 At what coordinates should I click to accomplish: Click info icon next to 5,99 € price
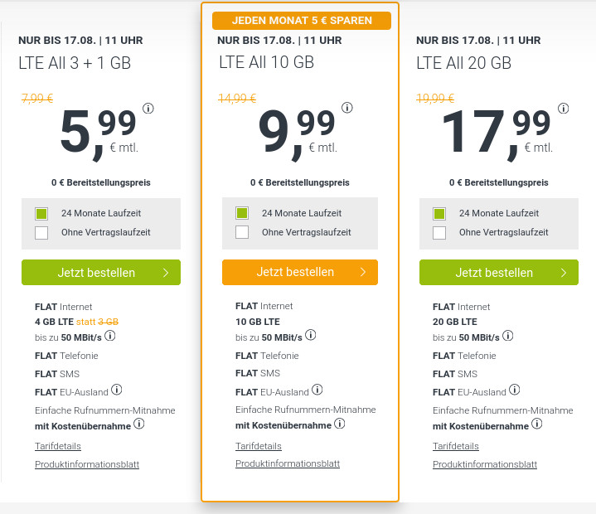pos(148,108)
